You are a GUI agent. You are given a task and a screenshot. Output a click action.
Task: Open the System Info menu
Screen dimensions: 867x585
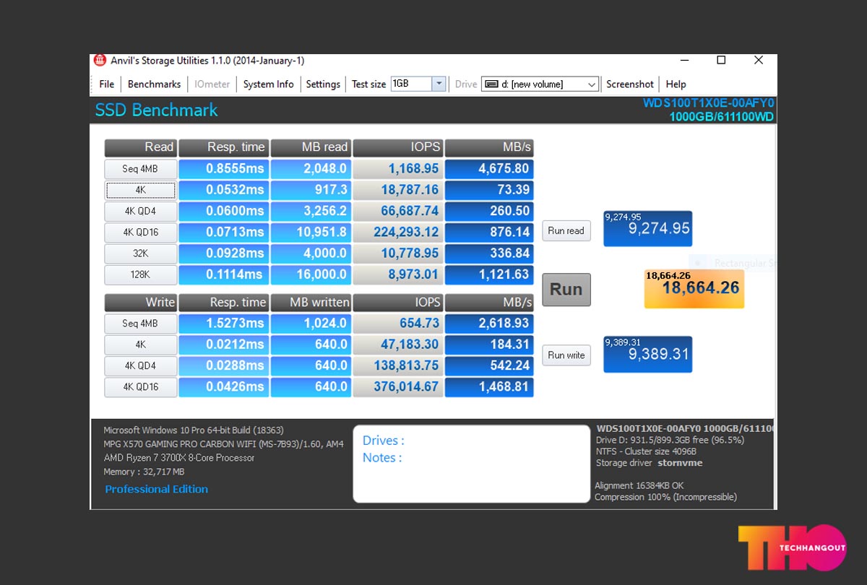[x=268, y=84]
